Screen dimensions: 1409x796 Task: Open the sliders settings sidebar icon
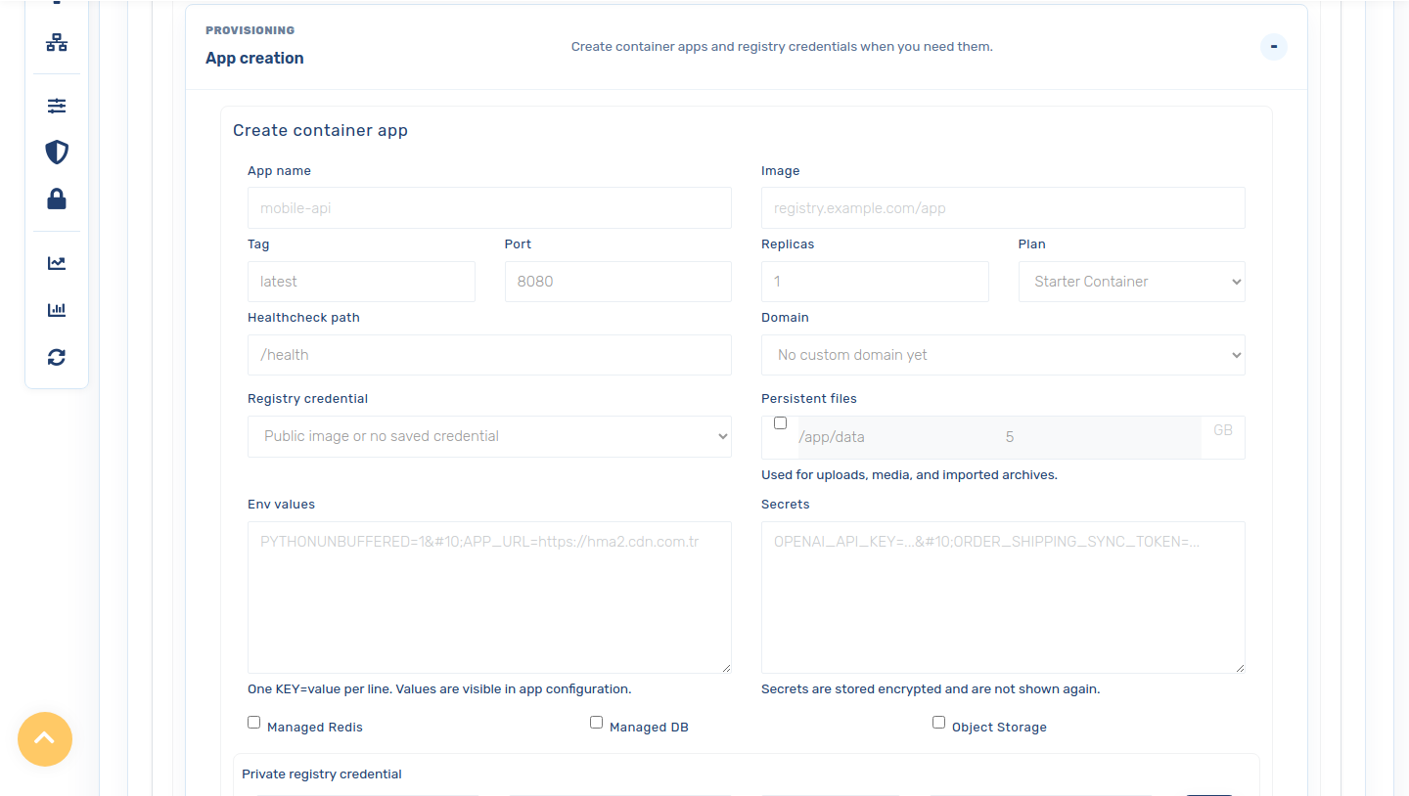(57, 106)
